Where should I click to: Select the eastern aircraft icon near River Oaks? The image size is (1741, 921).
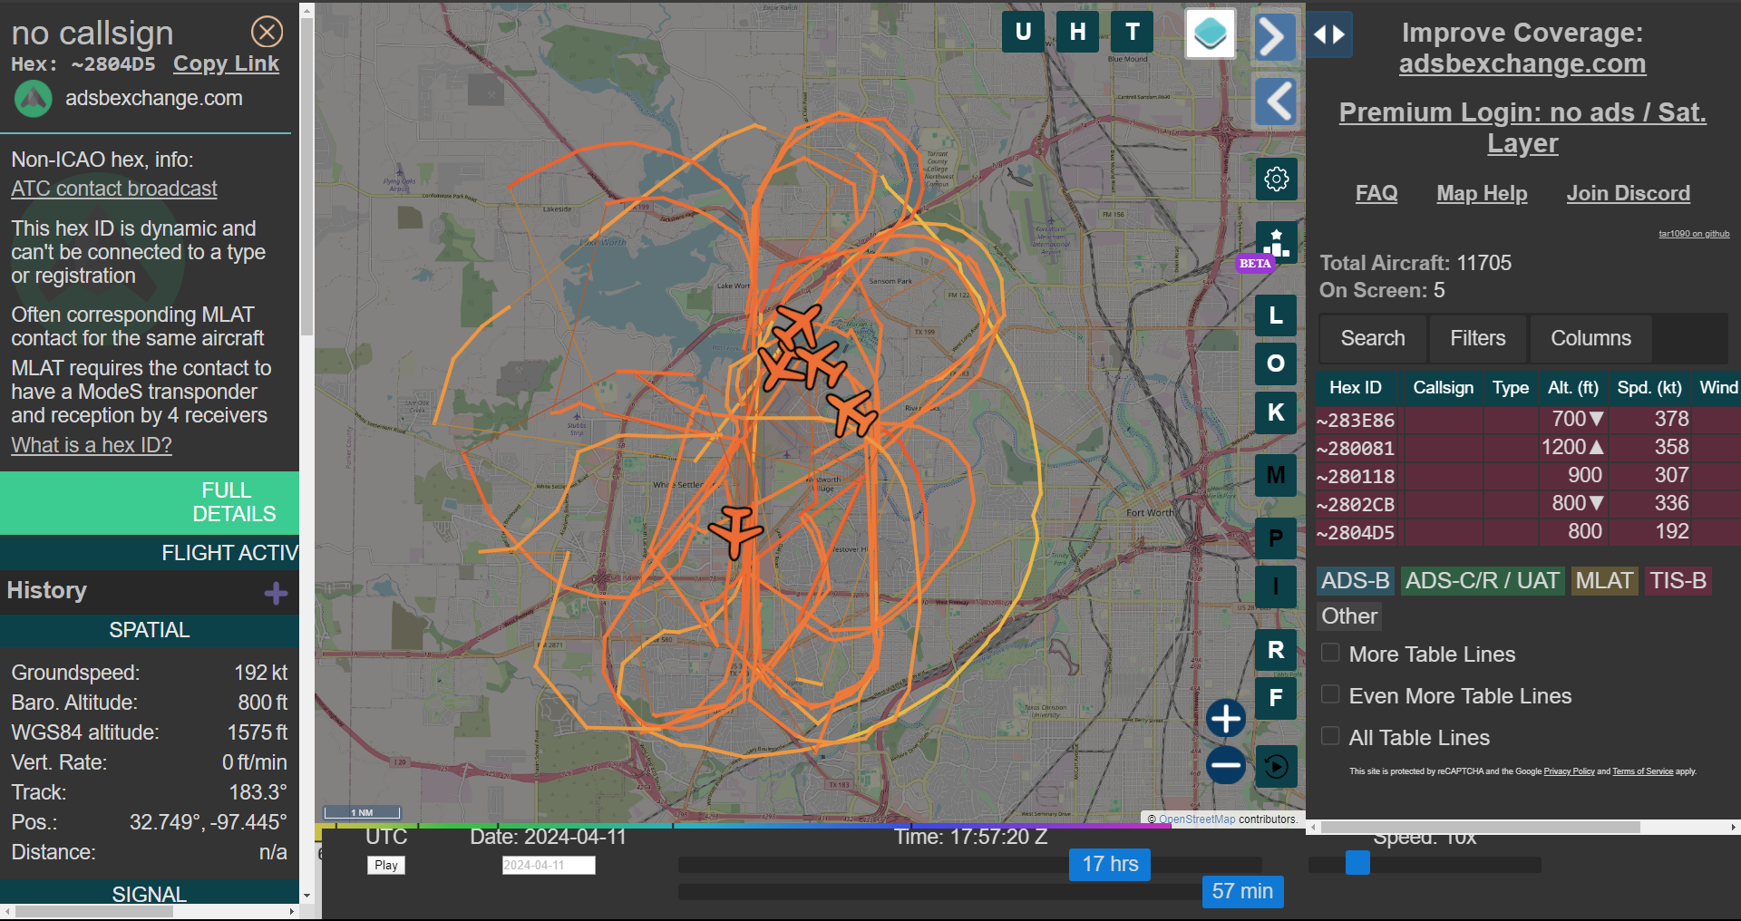click(852, 413)
